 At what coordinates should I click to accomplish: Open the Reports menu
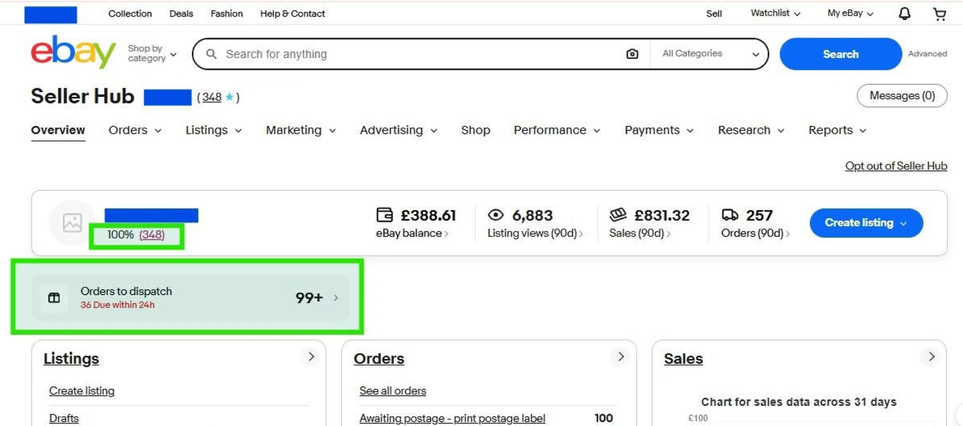click(837, 130)
